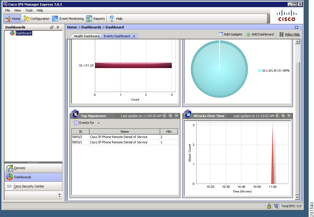Click the 10.1.101.25 legend swatch

point(260,70)
